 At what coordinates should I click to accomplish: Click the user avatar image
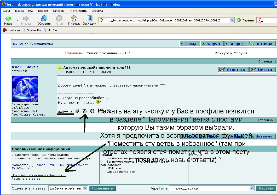(x=25, y=89)
